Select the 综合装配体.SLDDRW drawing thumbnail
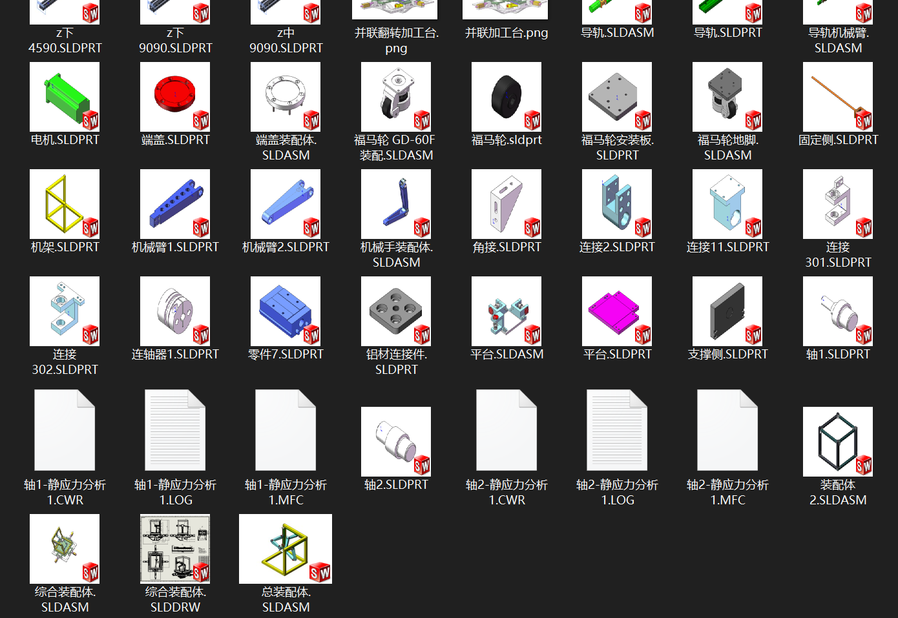 175,549
